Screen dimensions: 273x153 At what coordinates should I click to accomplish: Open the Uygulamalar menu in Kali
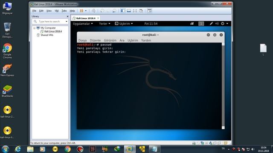(x=83, y=24)
